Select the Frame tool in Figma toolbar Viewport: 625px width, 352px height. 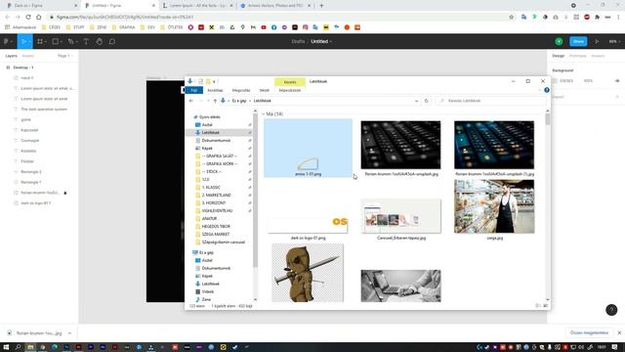[41, 41]
